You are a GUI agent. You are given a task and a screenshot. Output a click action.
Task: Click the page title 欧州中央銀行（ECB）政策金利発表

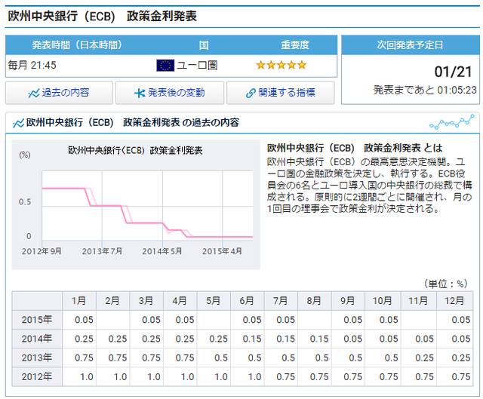pyautogui.click(x=103, y=17)
